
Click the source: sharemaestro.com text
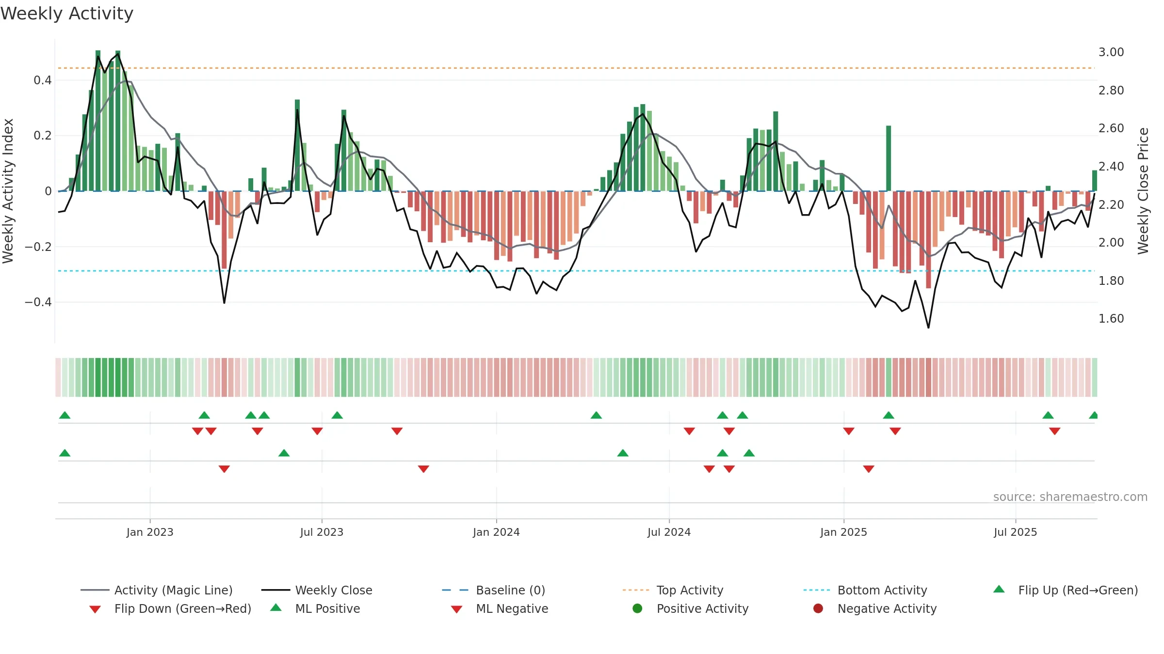coord(1070,497)
